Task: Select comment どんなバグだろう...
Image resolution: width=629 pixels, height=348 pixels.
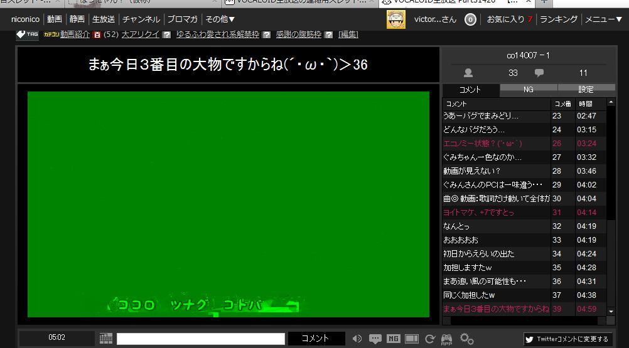Action: pyautogui.click(x=524, y=130)
